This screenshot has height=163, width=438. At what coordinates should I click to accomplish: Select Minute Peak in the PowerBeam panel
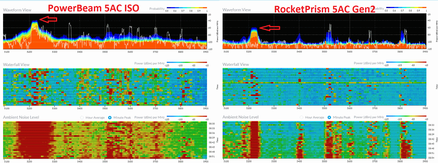tap(110, 118)
